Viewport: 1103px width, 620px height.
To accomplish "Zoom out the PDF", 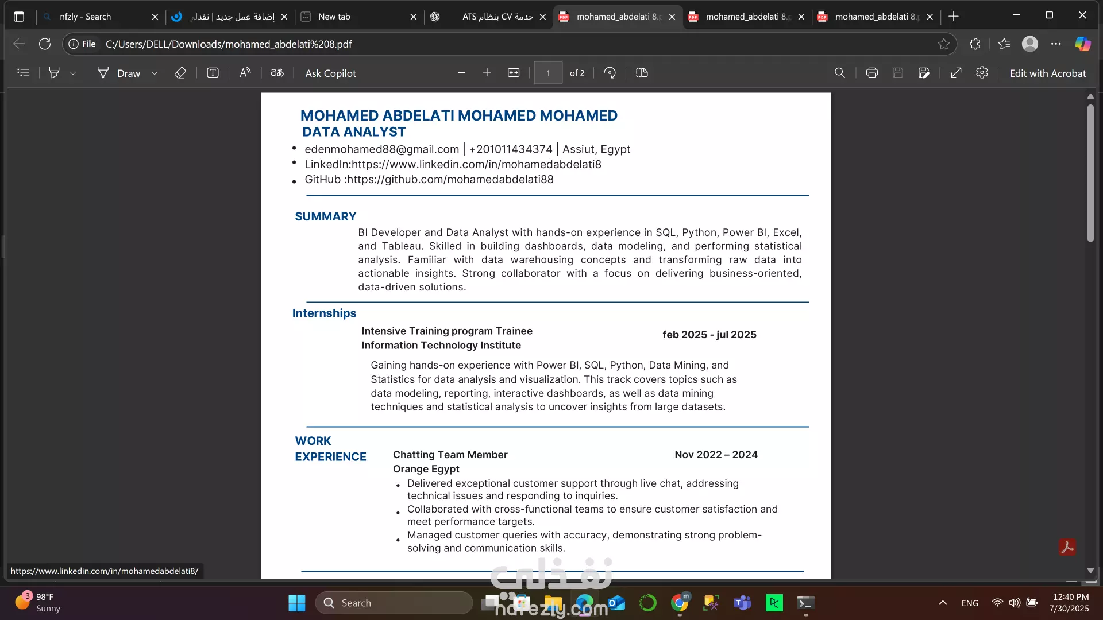I will (x=461, y=73).
